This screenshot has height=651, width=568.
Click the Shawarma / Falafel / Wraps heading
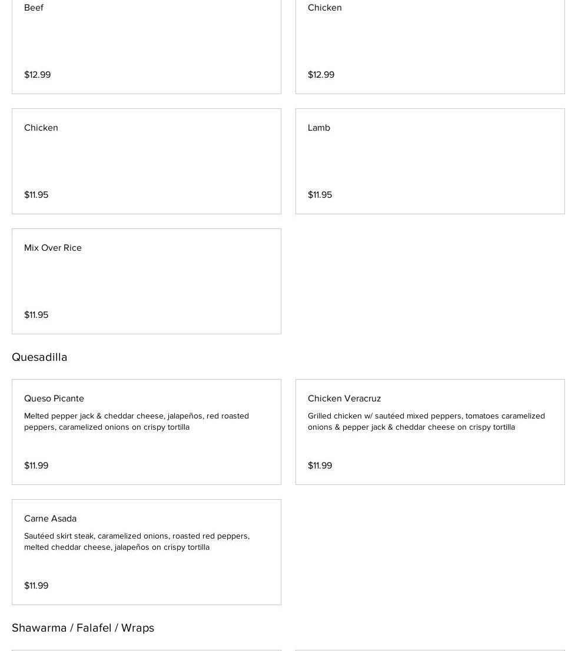click(83, 628)
